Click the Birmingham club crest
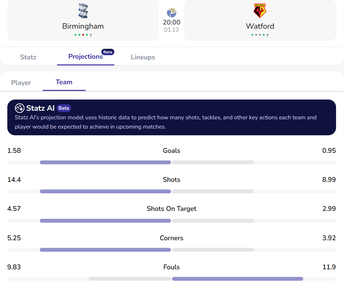344x282 pixels. (x=83, y=11)
